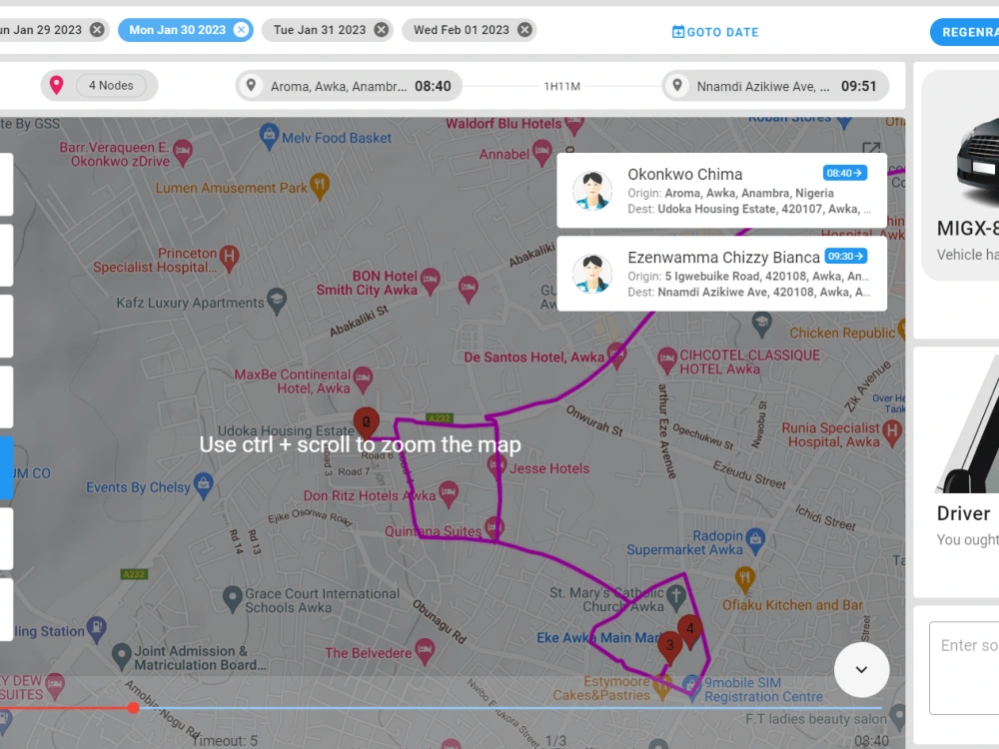Image resolution: width=999 pixels, height=749 pixels.
Task: Click The Belvedere hotel marker
Action: coord(425,652)
